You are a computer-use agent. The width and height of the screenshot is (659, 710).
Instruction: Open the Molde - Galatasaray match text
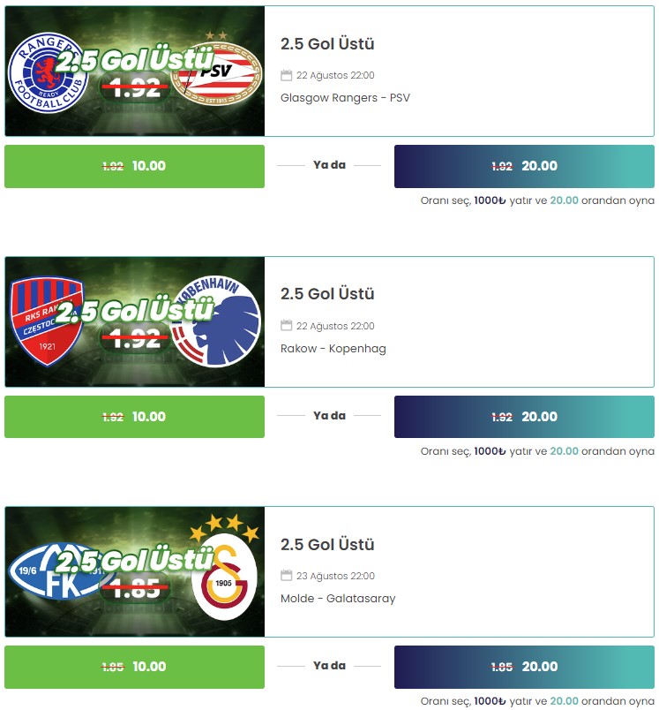click(x=338, y=599)
